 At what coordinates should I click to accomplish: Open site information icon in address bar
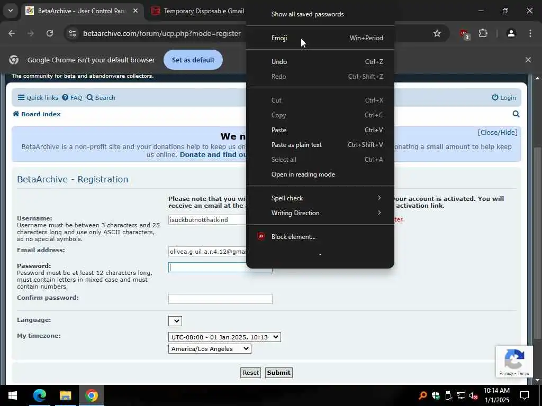72,33
